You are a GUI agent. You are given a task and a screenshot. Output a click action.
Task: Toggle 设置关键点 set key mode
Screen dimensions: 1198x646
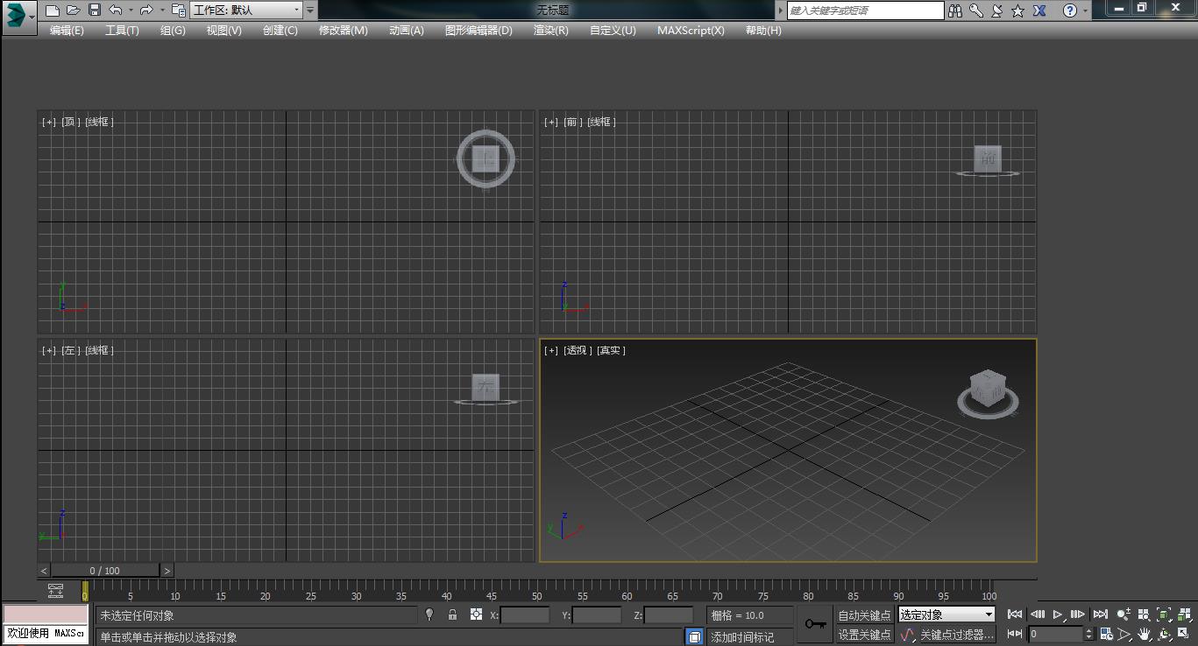[864, 635]
